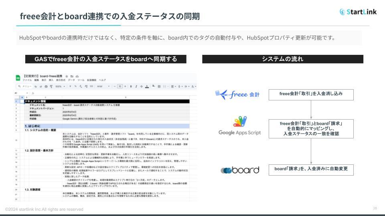Open the ファイル menu
This screenshot has width=385, height=216.
[27, 80]
